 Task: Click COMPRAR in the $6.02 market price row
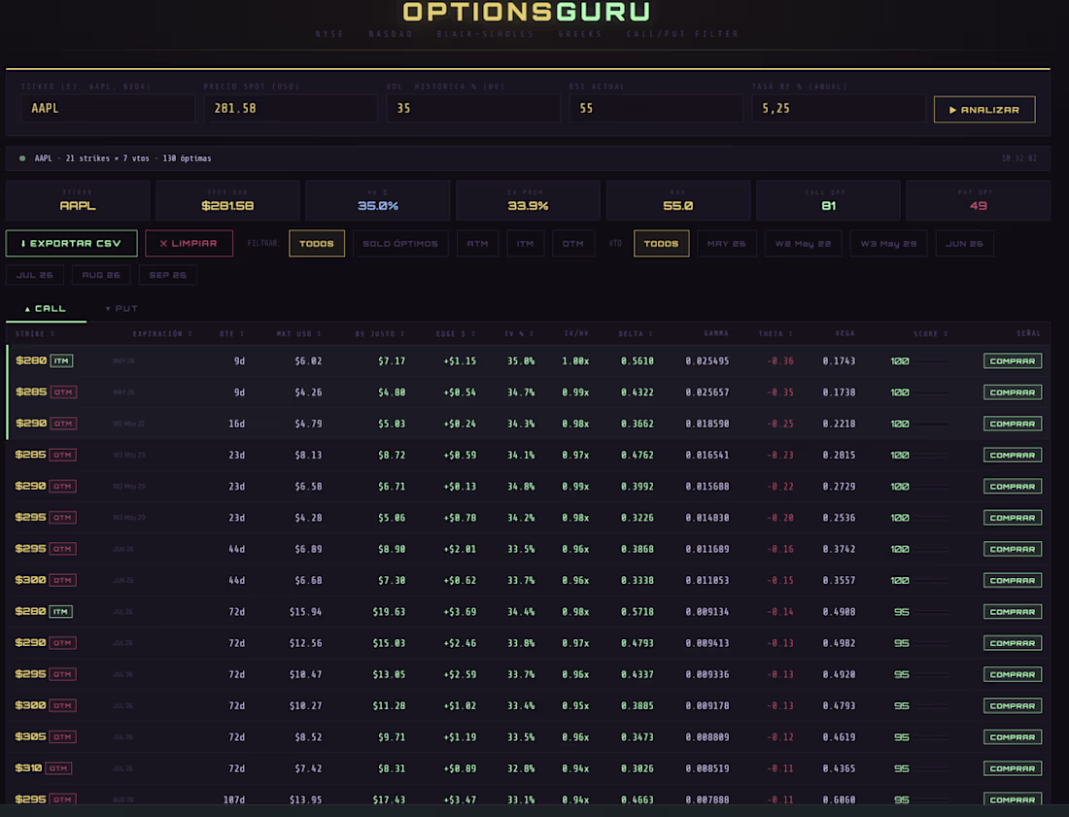point(1013,360)
